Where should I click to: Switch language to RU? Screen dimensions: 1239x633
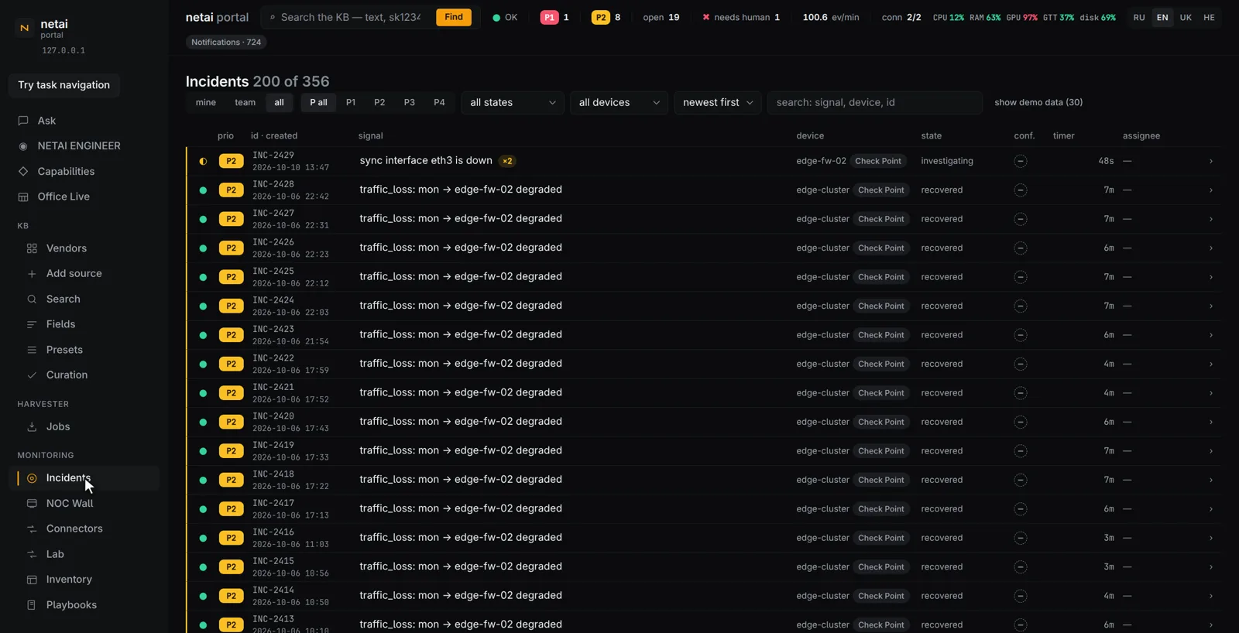pyautogui.click(x=1139, y=17)
